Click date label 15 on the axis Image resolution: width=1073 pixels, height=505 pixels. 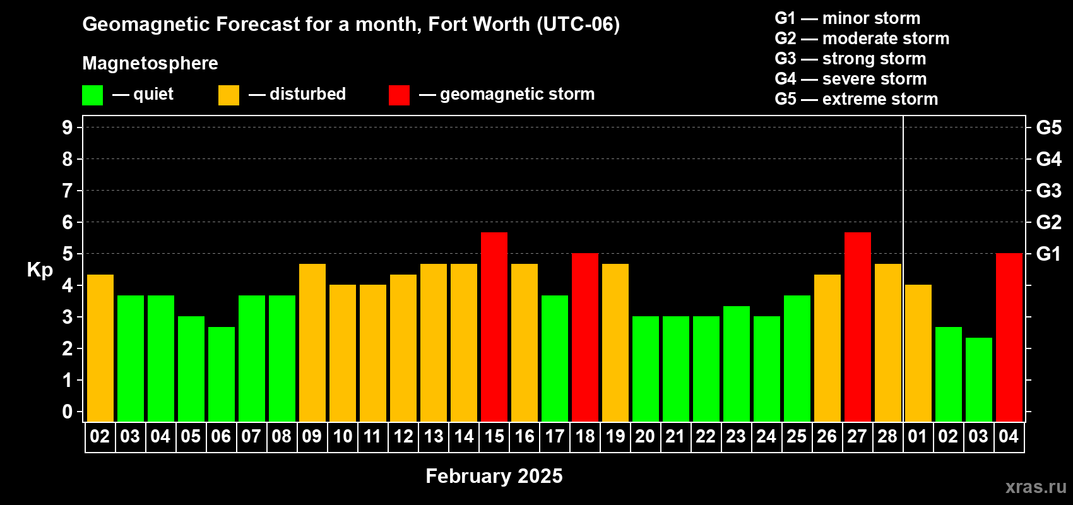click(494, 437)
